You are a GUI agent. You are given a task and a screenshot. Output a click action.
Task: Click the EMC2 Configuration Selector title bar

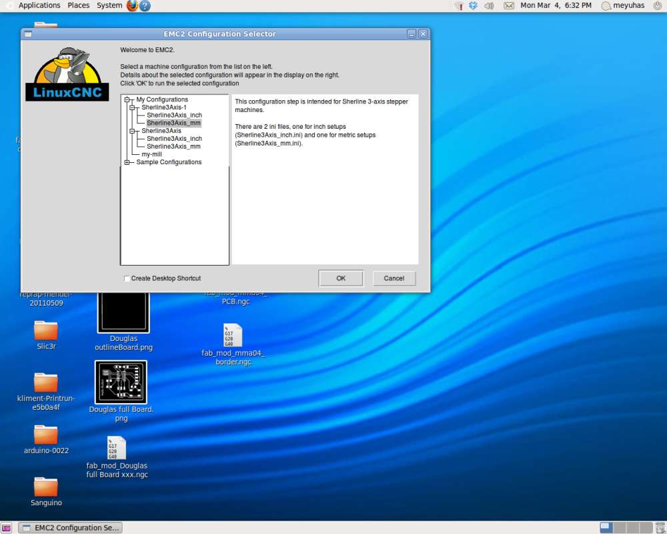coord(219,34)
